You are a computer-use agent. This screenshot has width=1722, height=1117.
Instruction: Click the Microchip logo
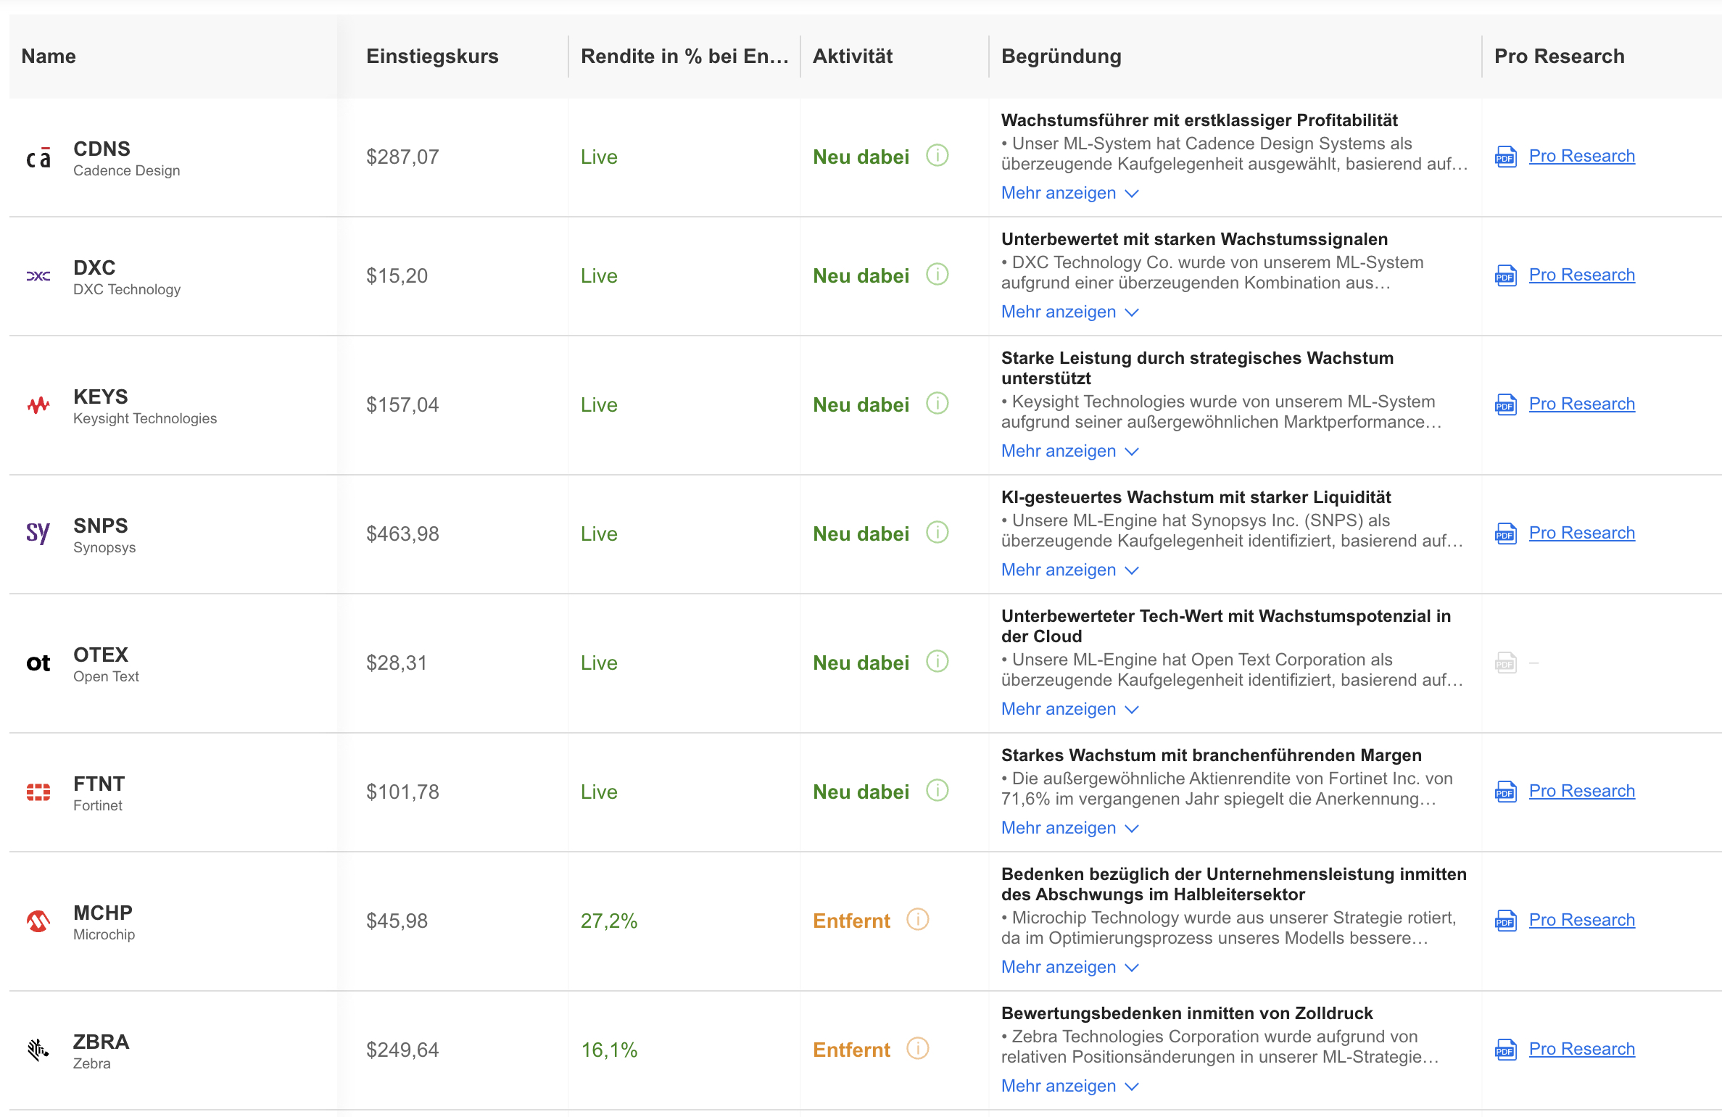coord(38,921)
